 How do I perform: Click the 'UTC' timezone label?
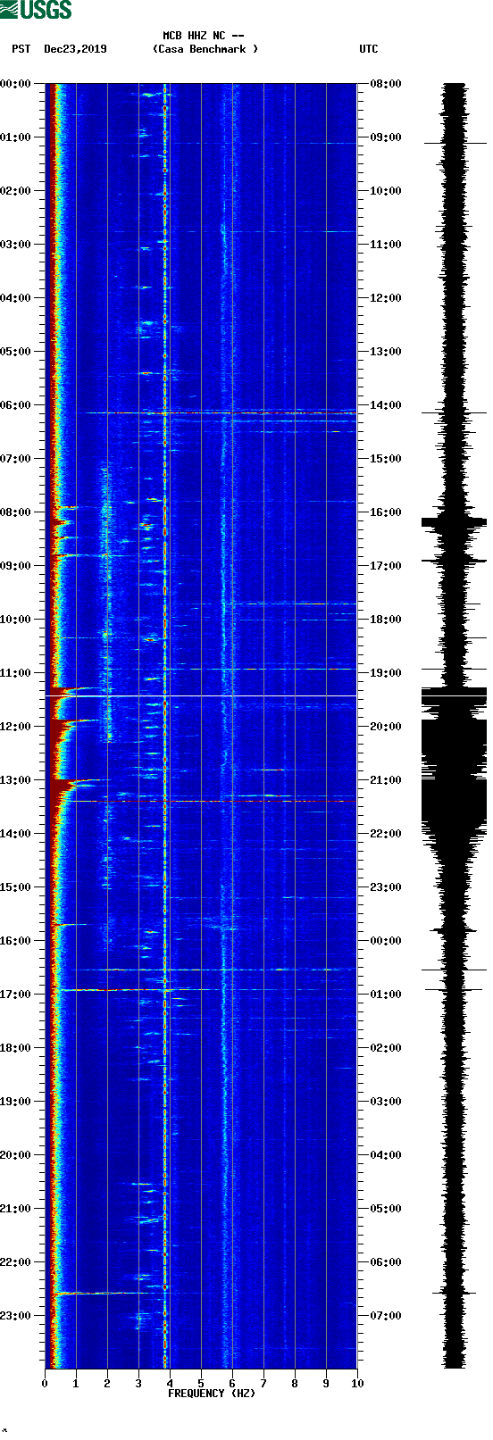coord(369,49)
